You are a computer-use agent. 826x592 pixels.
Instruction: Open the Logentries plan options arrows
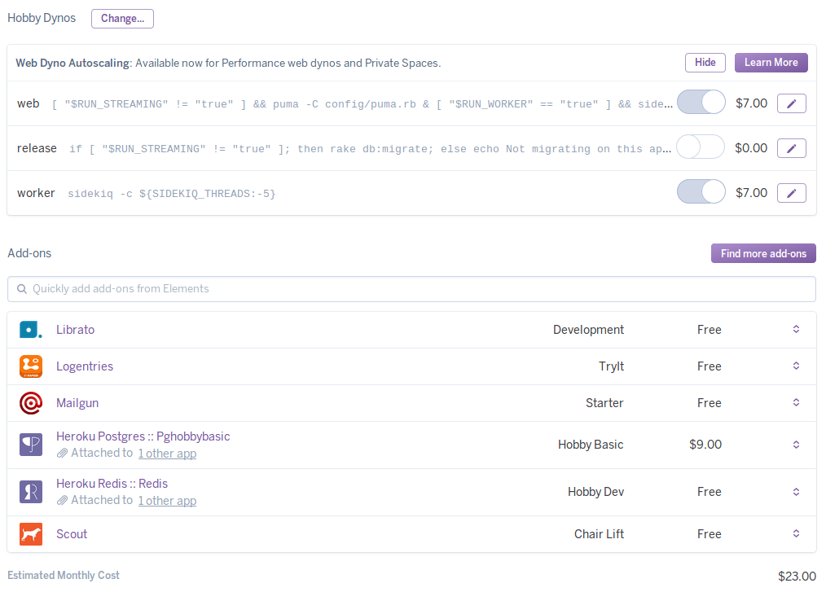tap(796, 366)
